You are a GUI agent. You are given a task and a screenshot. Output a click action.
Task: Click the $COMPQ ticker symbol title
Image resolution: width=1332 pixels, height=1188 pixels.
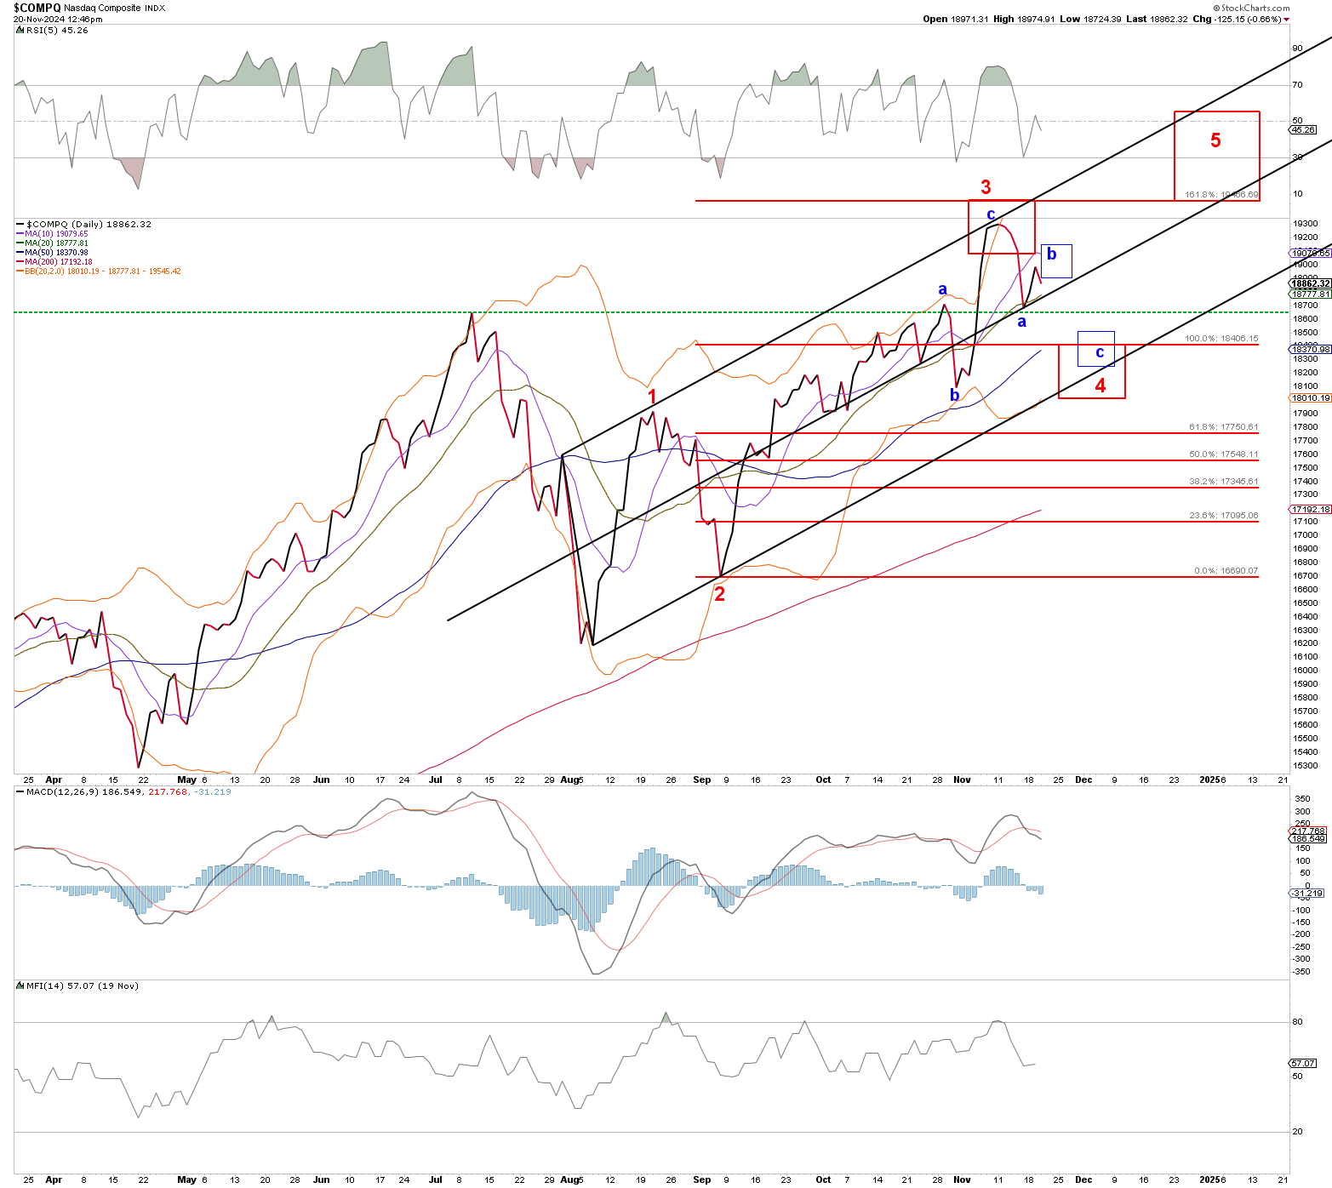tap(37, 8)
